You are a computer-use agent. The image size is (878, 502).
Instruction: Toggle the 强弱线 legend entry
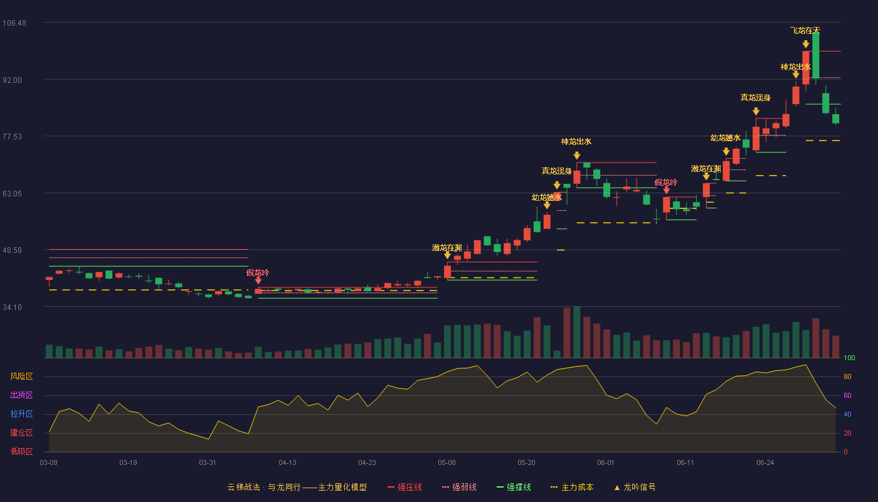[459, 487]
